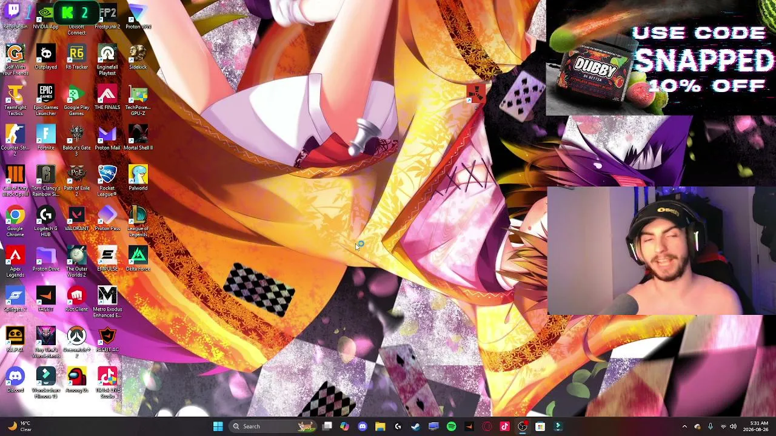Select the League of Legends desktop icon
Viewport: 776px width, 436px height.
pos(138,222)
